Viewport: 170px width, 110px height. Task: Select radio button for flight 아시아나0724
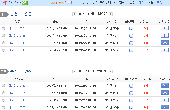click(4, 93)
